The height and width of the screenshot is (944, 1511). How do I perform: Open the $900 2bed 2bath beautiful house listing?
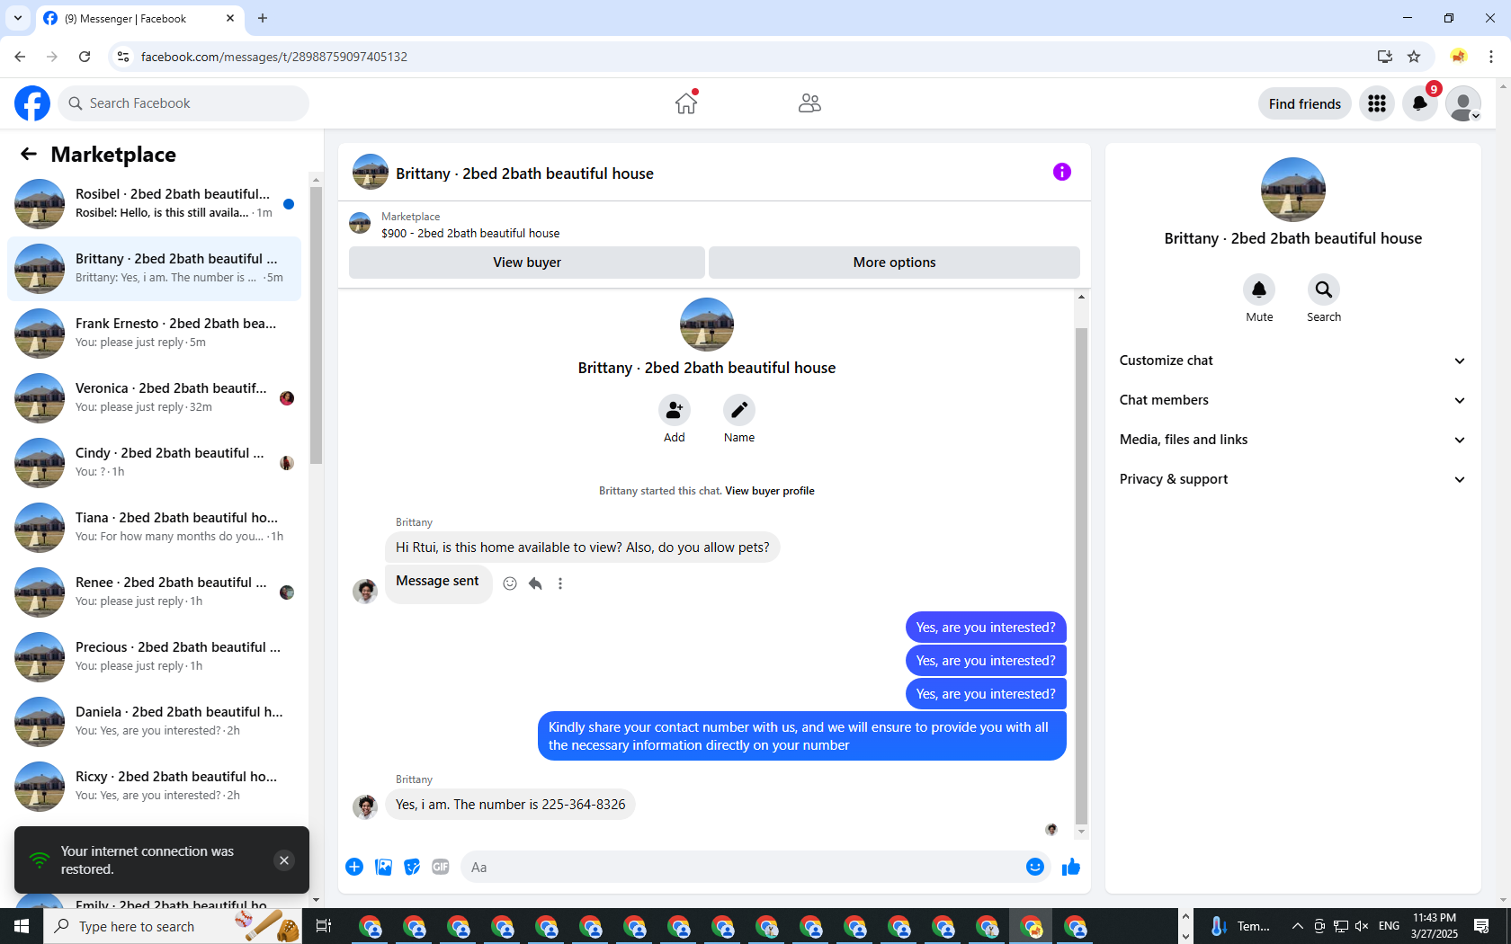click(x=470, y=233)
